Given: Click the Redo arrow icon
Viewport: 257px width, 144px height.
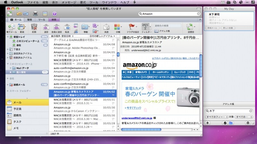Looking at the screenshot, I should click(26, 14).
